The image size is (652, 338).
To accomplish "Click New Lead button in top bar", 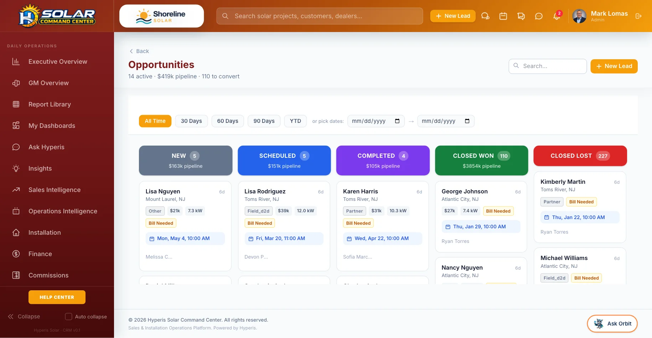I will coord(453,16).
